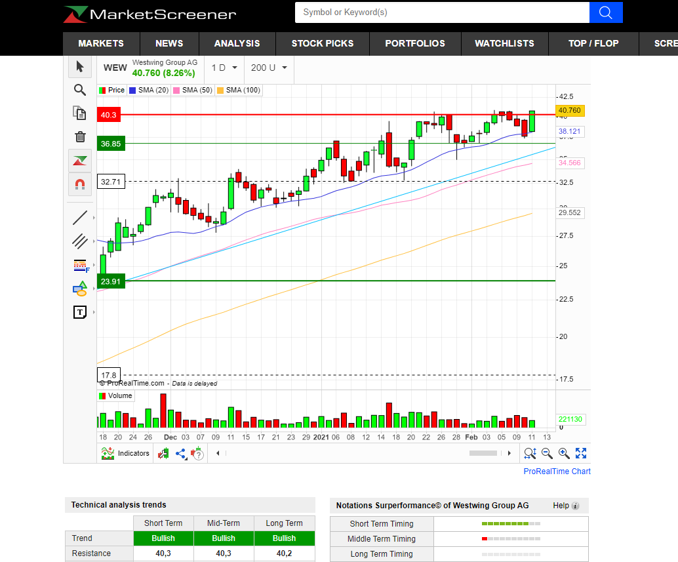The height and width of the screenshot is (562, 678).
Task: Select the text annotation tool
Action: coord(80,312)
